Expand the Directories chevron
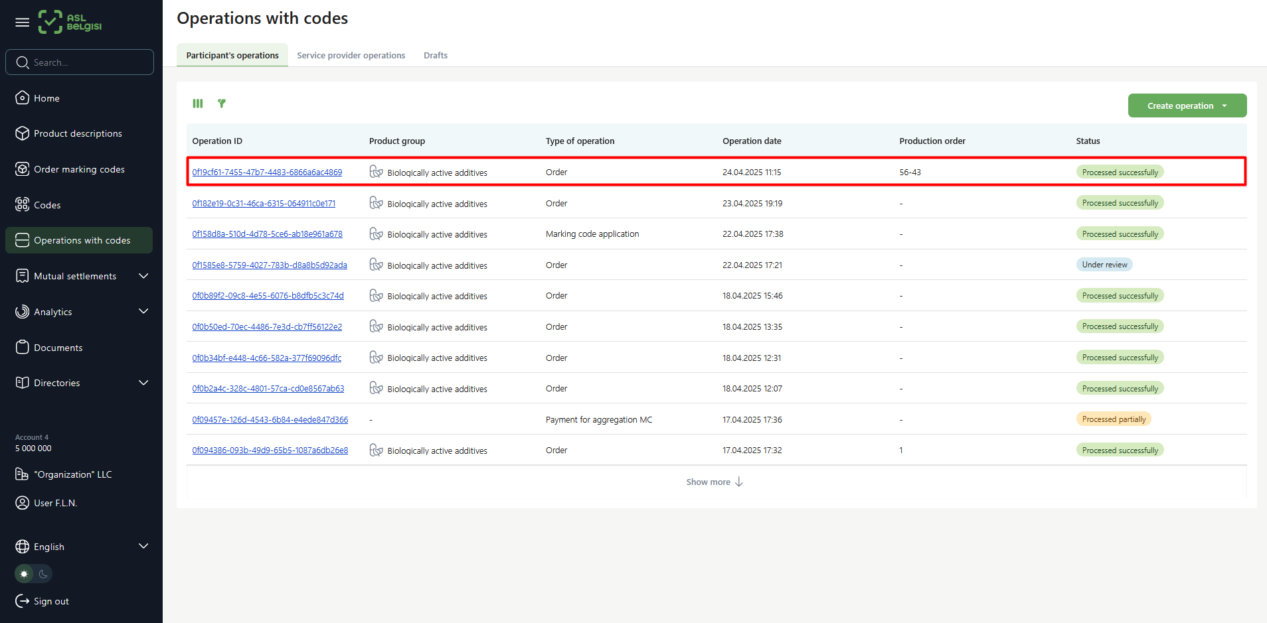Image resolution: width=1267 pixels, height=623 pixels. coord(143,383)
